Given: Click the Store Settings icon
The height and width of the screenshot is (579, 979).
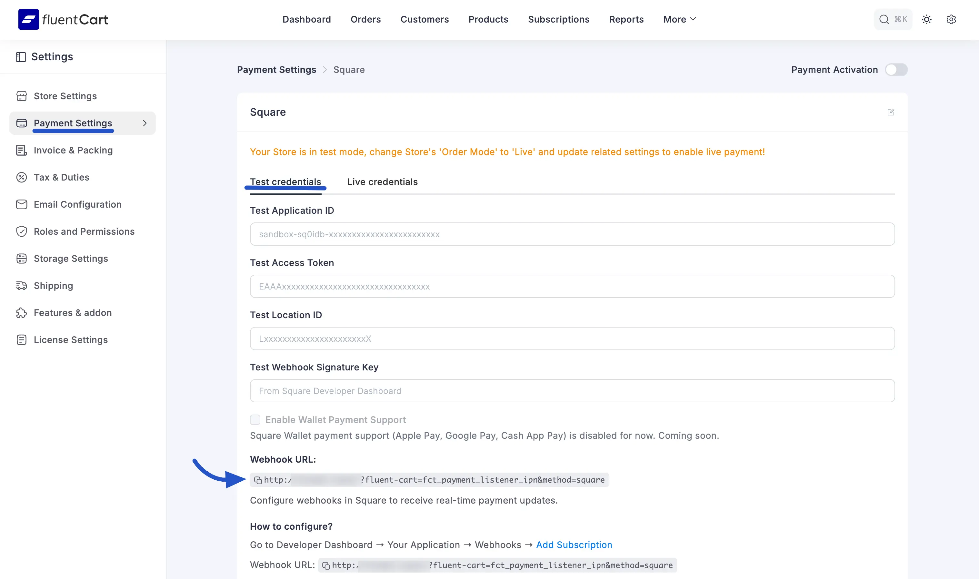Looking at the screenshot, I should tap(22, 96).
